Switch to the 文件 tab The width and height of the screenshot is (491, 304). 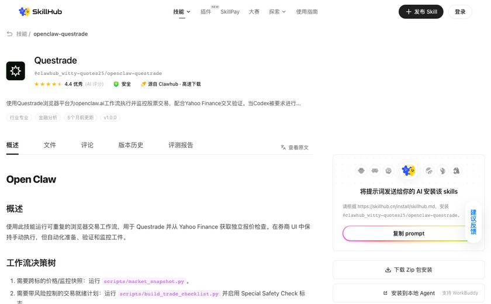[50, 145]
